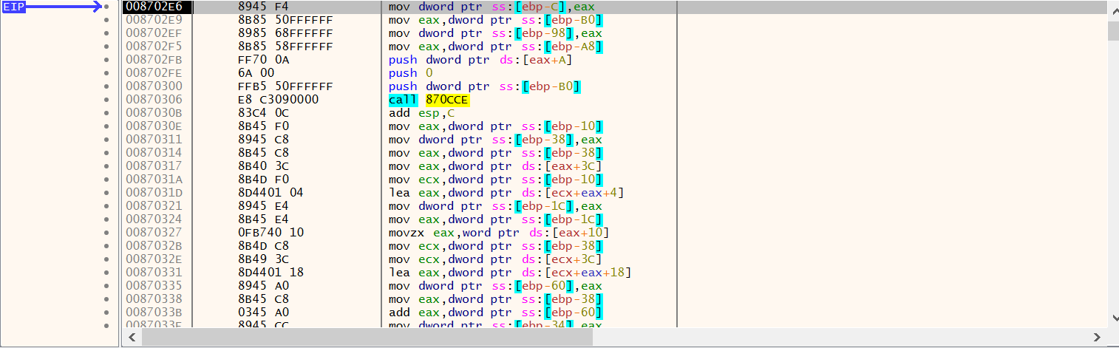Select address 008702EF

[x=153, y=33]
